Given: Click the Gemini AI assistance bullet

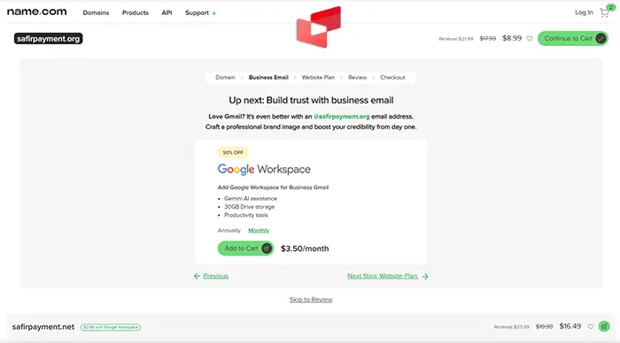Looking at the screenshot, I should [251, 199].
